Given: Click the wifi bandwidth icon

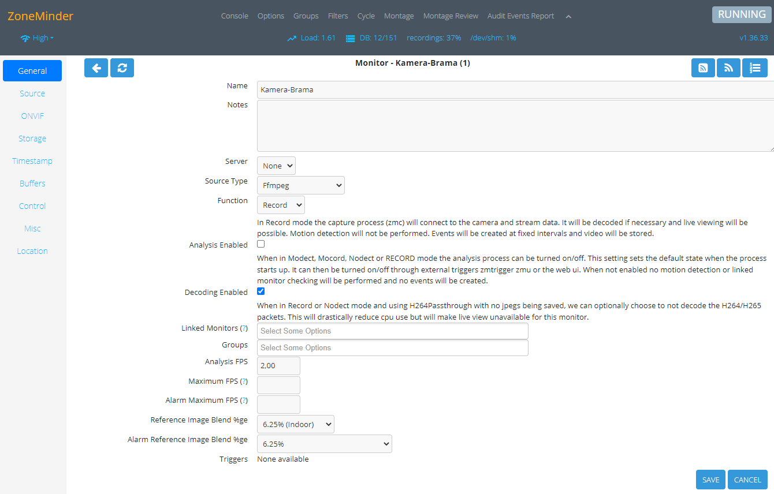Looking at the screenshot, I should click(25, 39).
